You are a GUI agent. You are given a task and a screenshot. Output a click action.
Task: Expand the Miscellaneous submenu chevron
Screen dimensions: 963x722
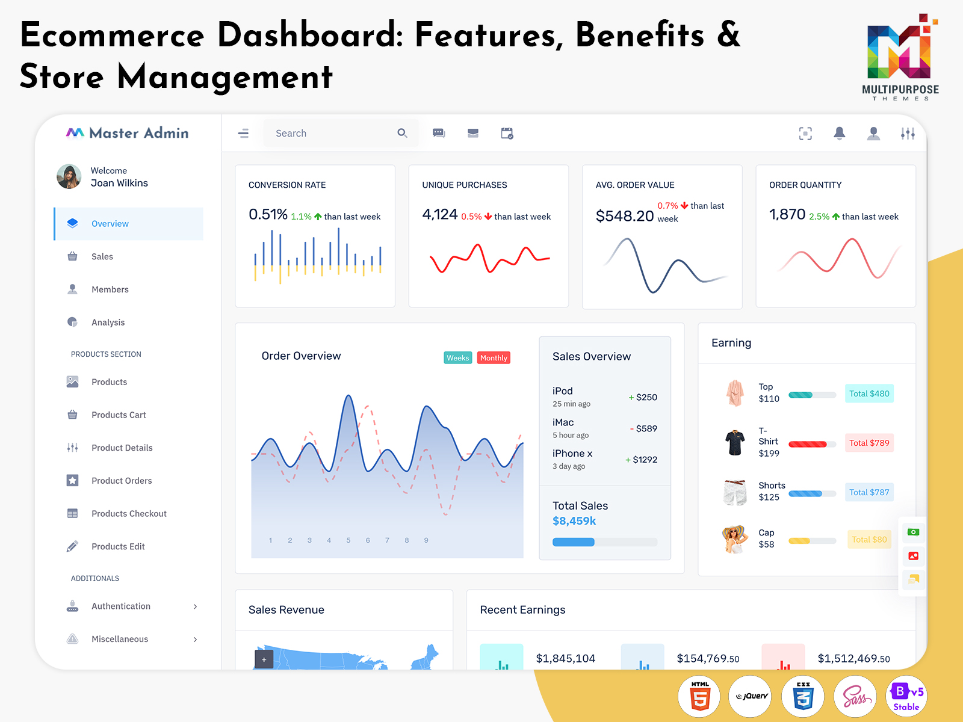pyautogui.click(x=195, y=640)
